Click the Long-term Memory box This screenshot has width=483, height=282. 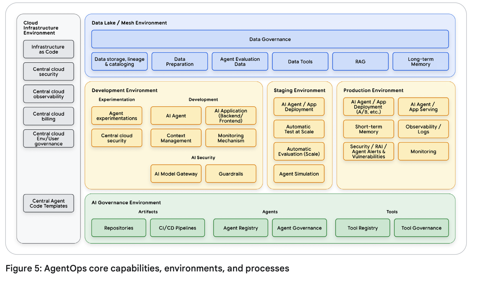tap(421, 62)
